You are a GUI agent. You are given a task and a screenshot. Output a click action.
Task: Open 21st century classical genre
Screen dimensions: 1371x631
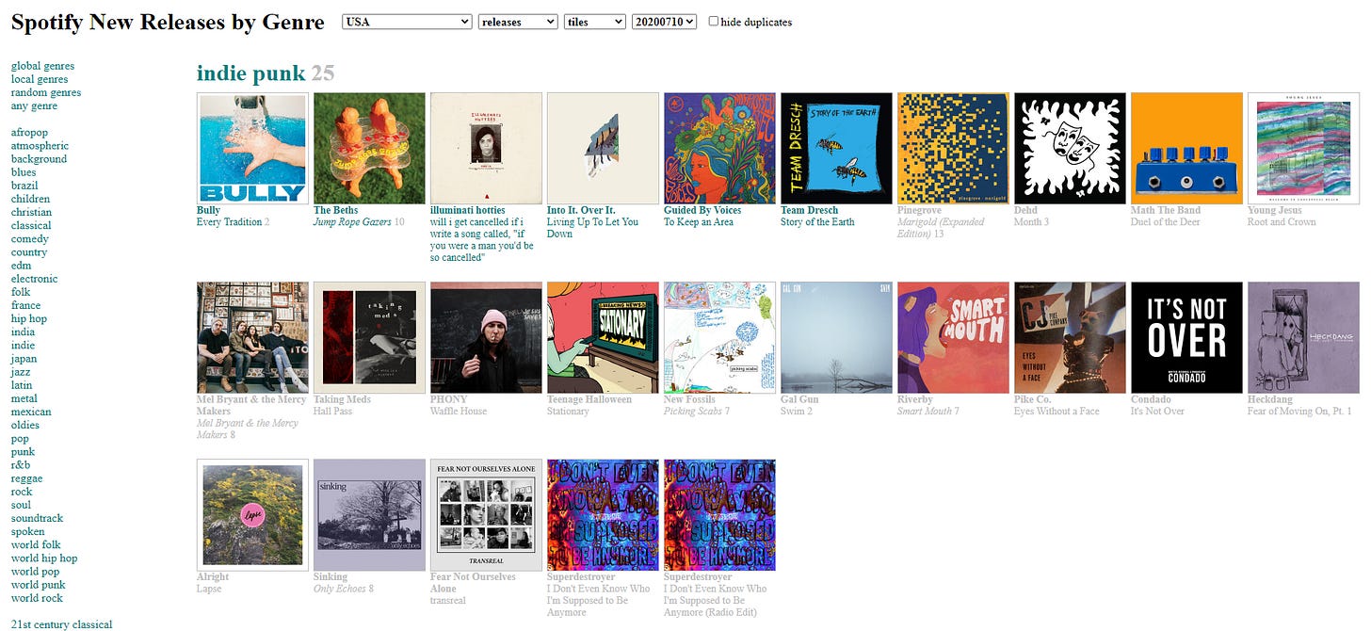pyautogui.click(x=61, y=624)
